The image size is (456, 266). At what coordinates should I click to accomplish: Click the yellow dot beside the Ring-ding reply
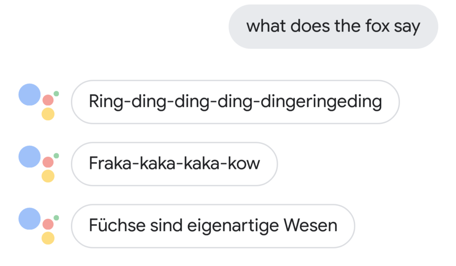click(48, 114)
